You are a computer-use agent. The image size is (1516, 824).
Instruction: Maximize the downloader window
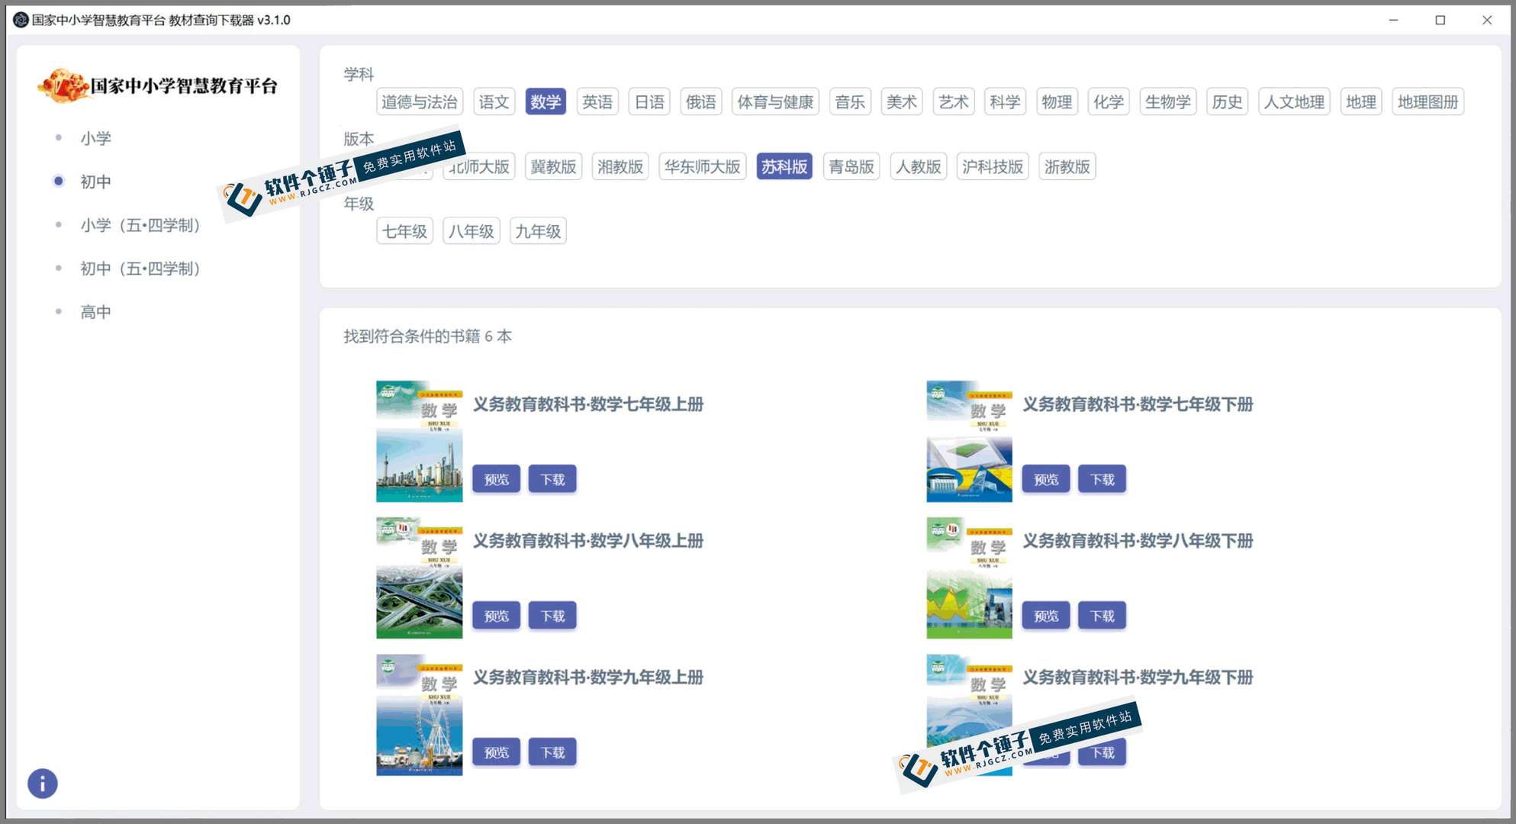(1440, 20)
